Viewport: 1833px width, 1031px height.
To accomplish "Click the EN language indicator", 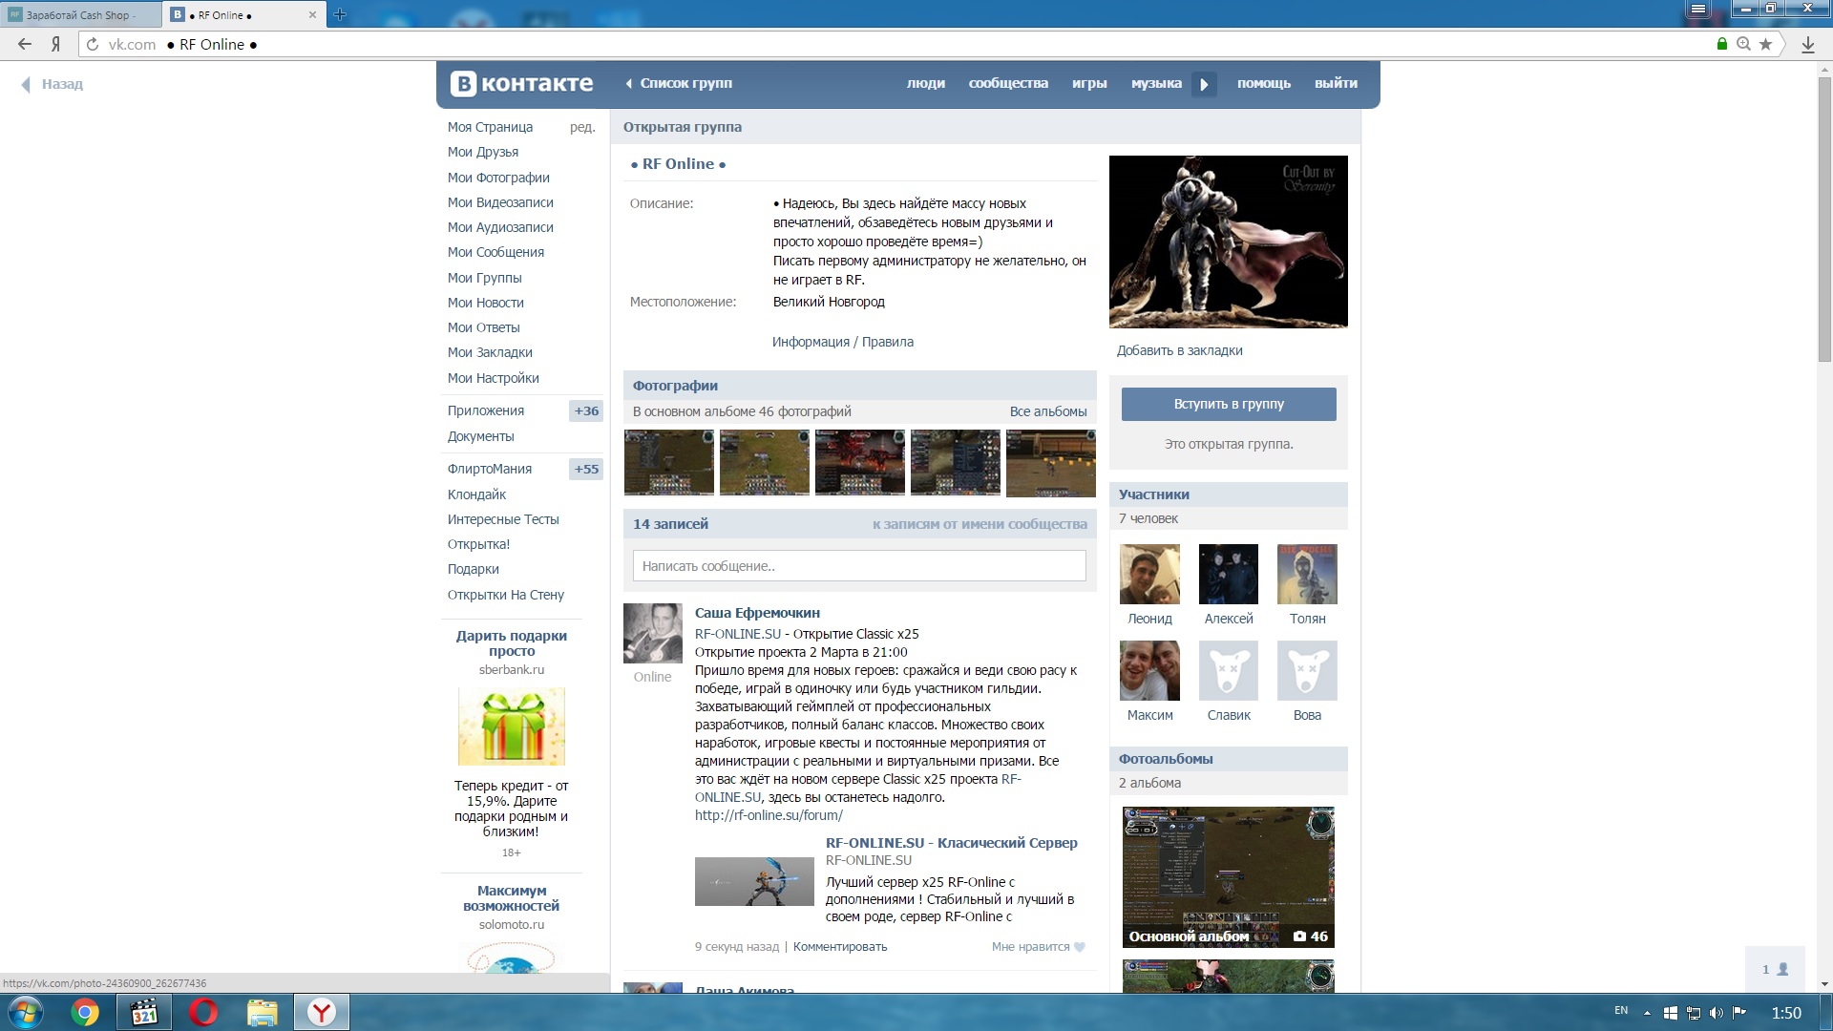I will 1621,1010.
